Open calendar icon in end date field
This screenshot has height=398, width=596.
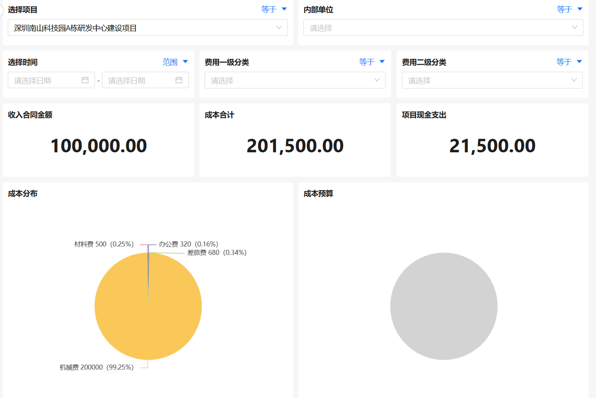coord(179,80)
